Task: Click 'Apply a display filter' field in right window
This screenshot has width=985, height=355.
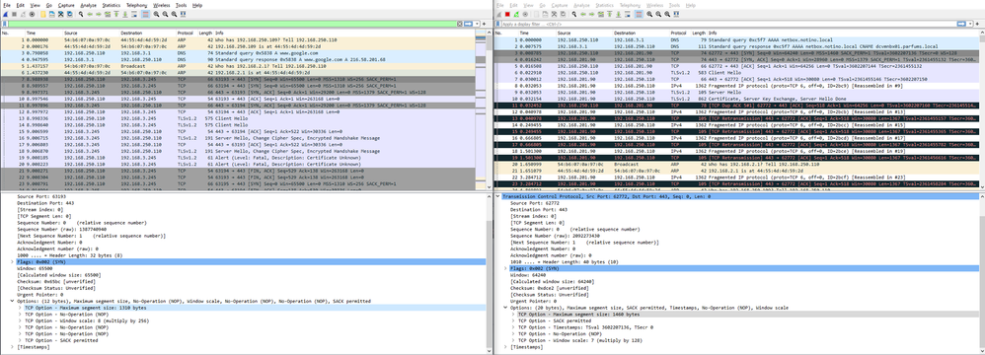Action: click(728, 24)
